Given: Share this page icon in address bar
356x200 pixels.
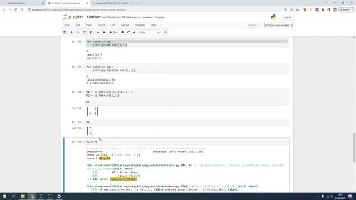Looking at the screenshot, I should coord(291,10).
